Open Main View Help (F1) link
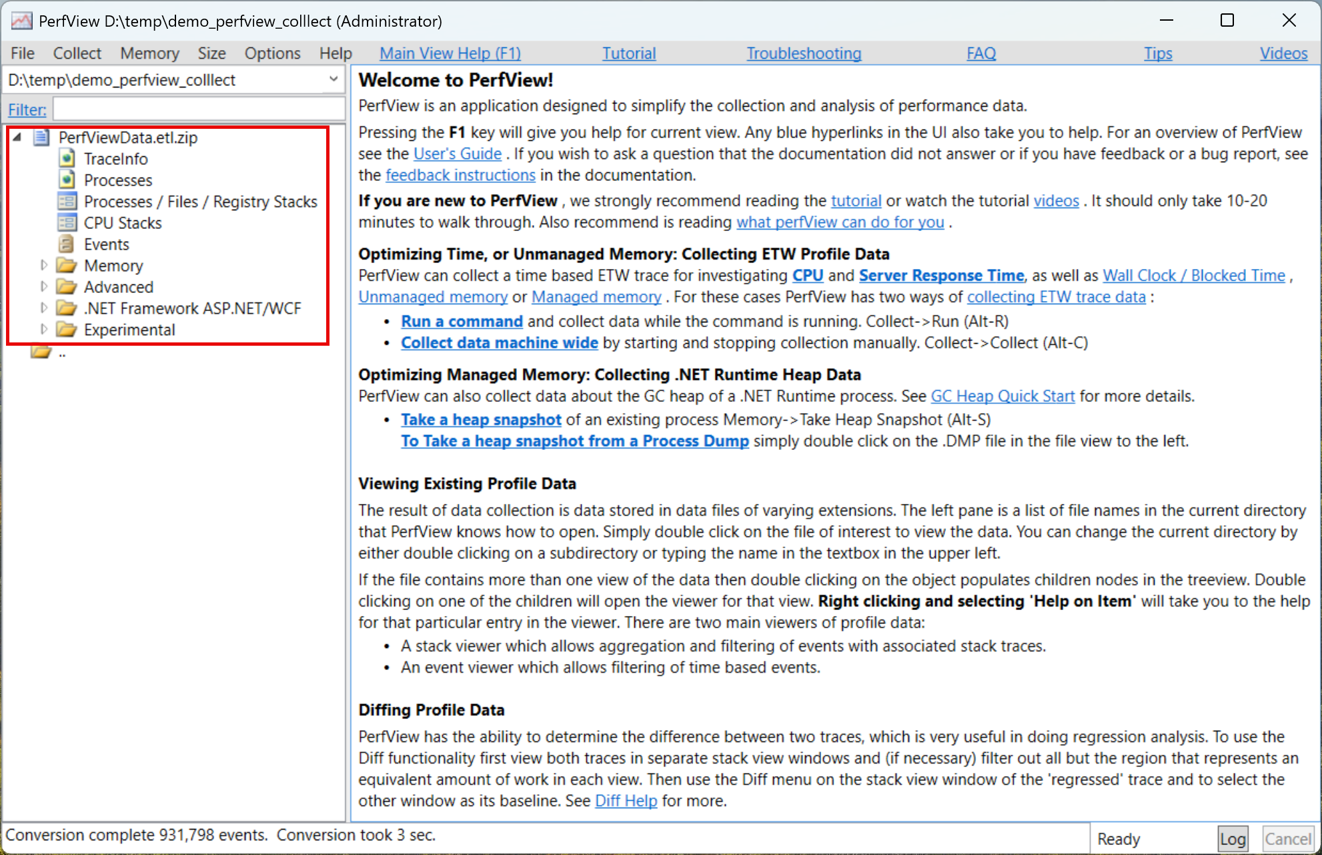1322x855 pixels. (x=450, y=53)
